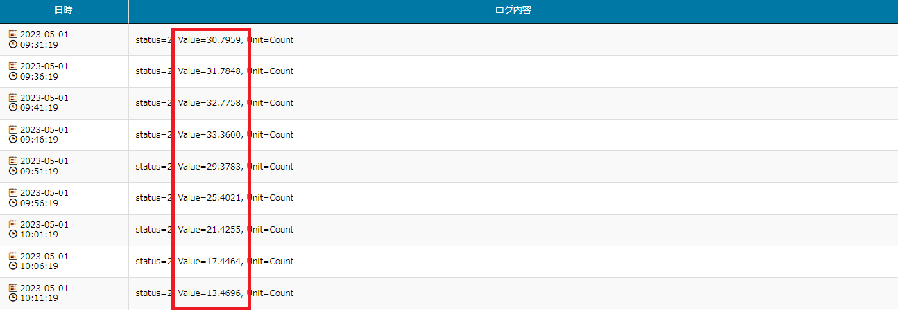The image size is (899, 310).
Task: Click the calendar icon in the 09:51:19 row
Action: [x=12, y=161]
